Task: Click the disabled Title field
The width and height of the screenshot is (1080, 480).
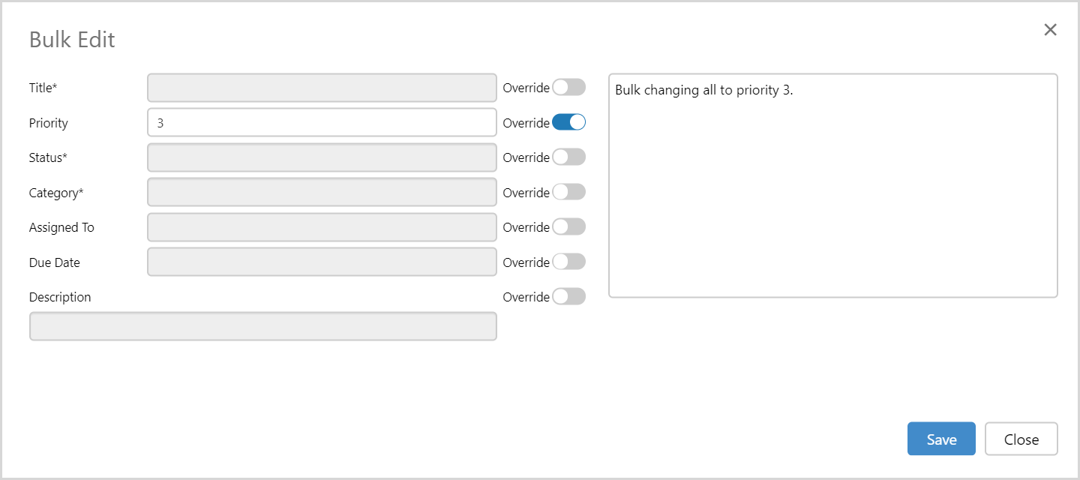Action: (322, 88)
